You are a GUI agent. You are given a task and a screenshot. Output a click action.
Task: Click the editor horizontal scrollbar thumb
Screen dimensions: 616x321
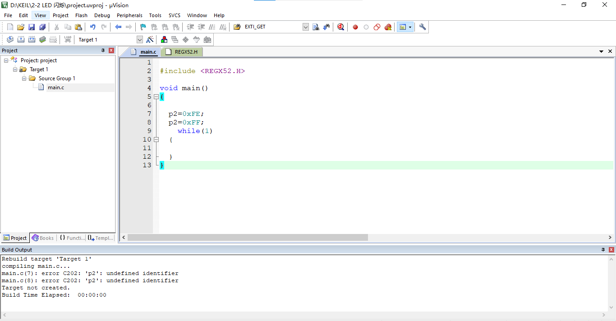pos(248,237)
